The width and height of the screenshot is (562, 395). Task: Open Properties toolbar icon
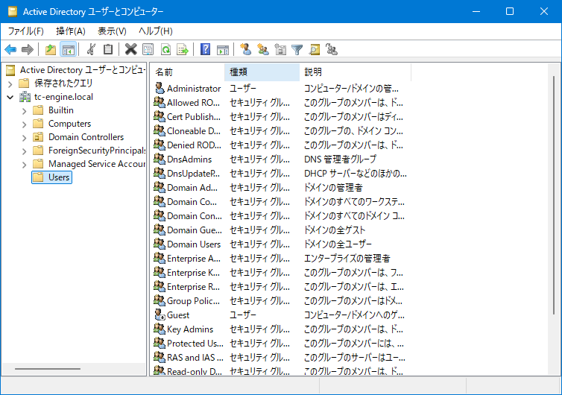tap(148, 49)
